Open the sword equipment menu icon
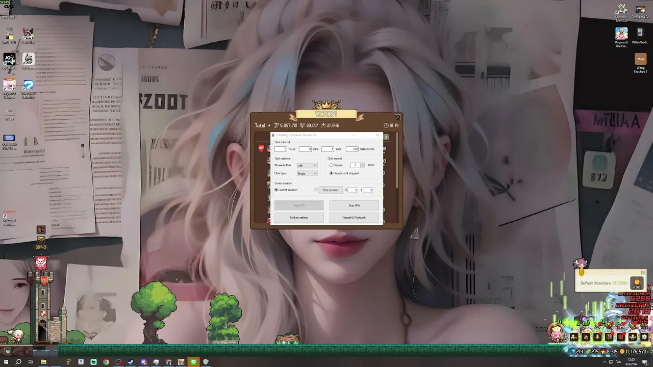 [x=597, y=337]
